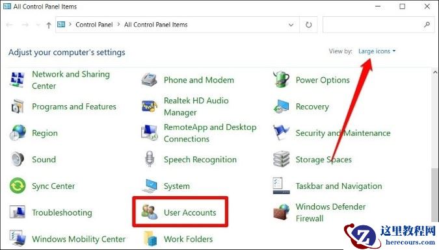Open the Network and Sharing Center icon
This screenshot has width=439, height=250.
[18, 80]
